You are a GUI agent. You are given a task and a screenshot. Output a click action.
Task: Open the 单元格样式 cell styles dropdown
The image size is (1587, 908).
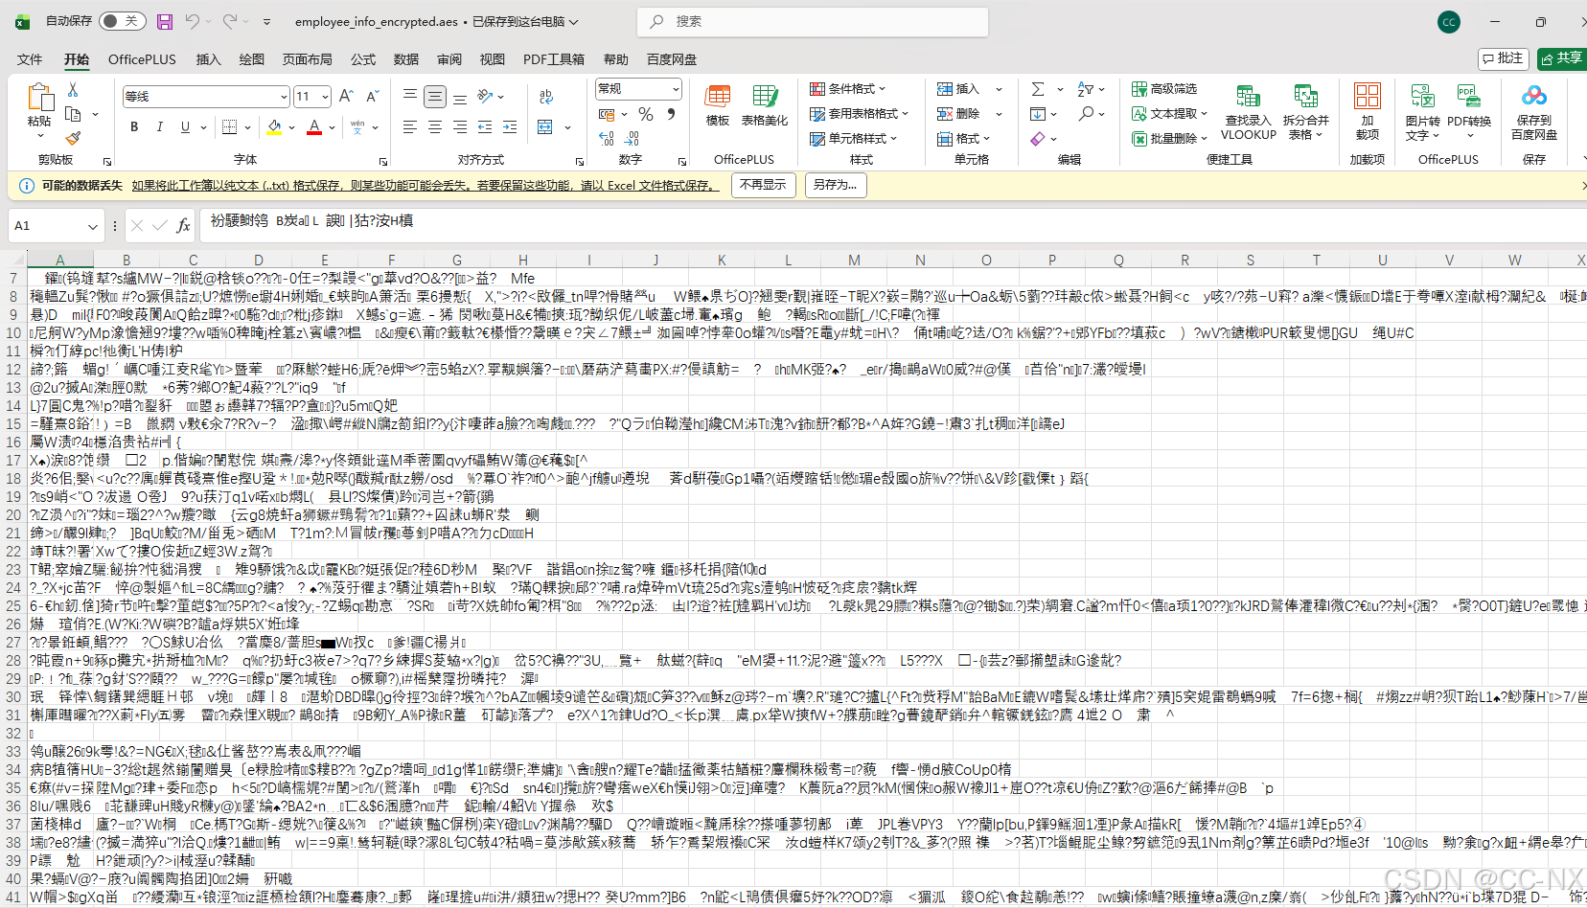coord(854,139)
